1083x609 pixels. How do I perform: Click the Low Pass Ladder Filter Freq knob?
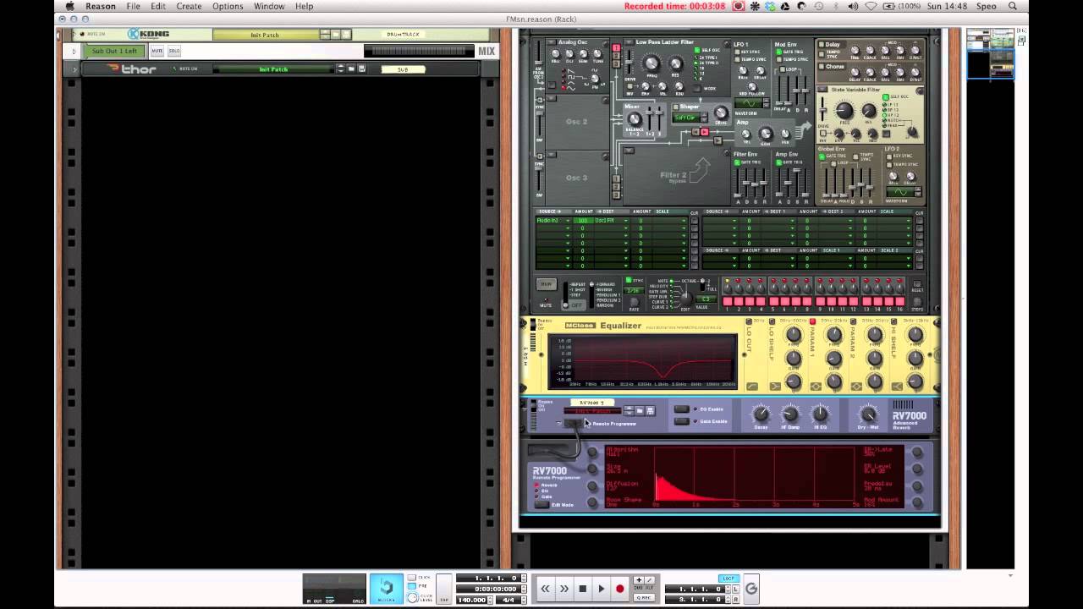(651, 63)
